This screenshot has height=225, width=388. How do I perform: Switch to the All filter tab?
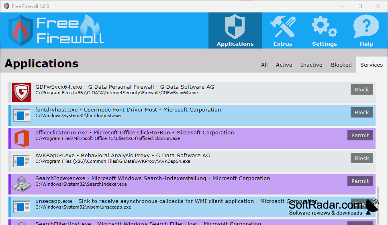click(264, 65)
